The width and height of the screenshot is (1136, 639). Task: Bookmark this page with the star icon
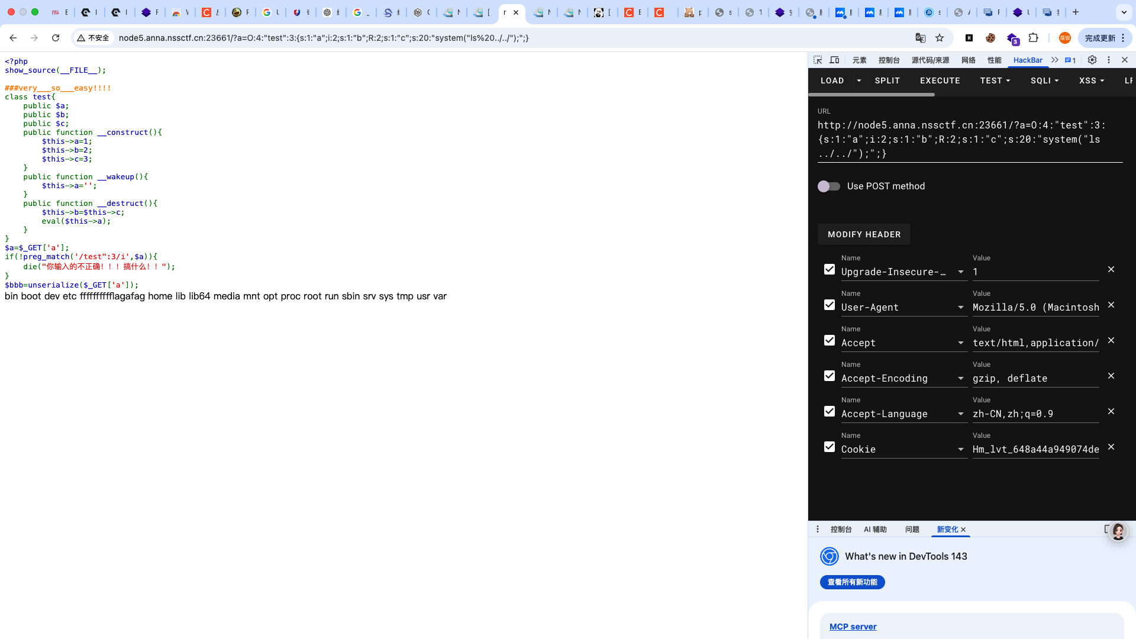[x=940, y=38]
